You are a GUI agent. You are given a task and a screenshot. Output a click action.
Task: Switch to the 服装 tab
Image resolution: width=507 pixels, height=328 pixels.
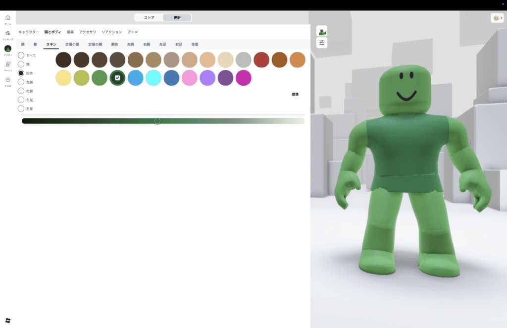point(70,32)
